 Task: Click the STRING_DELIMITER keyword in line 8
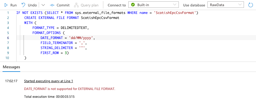57,48
